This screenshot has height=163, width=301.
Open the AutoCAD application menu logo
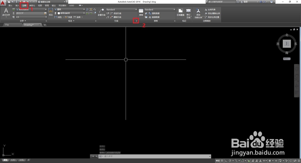coord(3,3)
